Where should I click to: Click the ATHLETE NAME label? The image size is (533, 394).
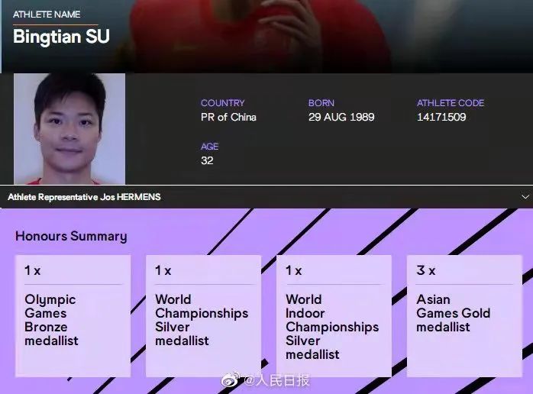click(x=47, y=15)
